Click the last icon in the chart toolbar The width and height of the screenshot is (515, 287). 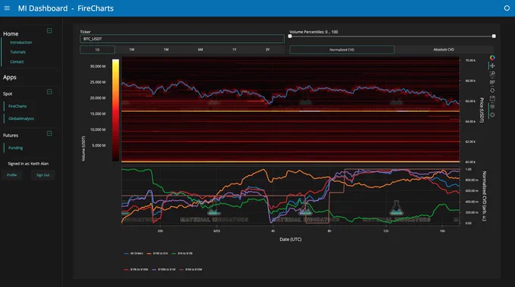pos(492,115)
